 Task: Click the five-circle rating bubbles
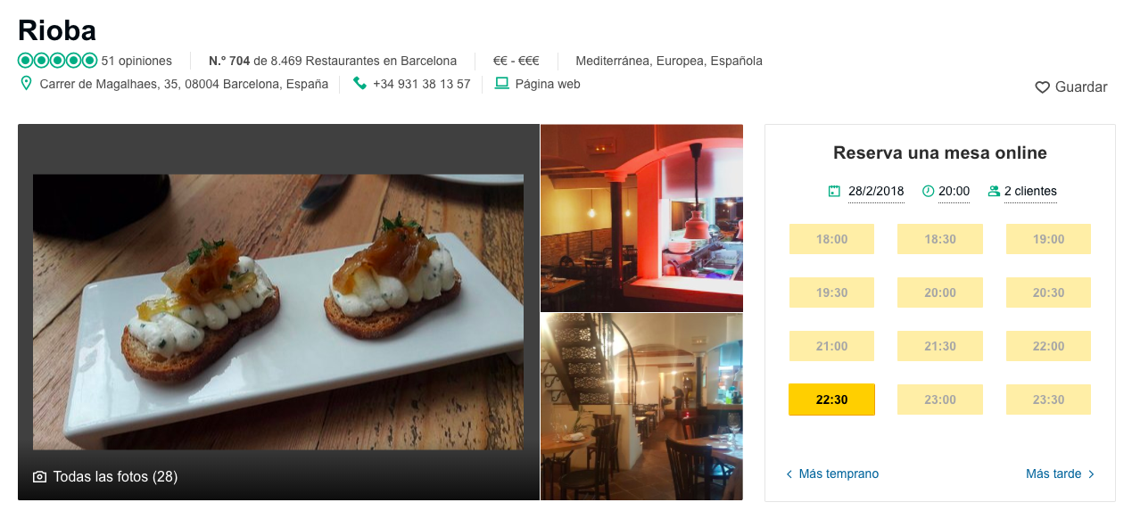point(57,61)
